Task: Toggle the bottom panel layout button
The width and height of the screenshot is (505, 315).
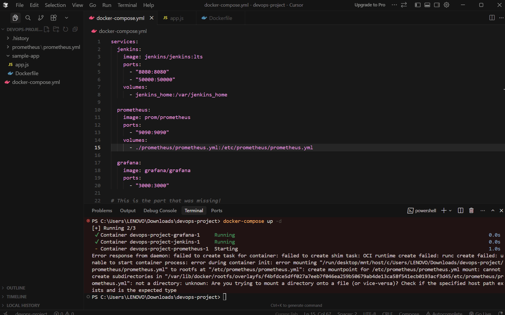Action: coord(427,5)
